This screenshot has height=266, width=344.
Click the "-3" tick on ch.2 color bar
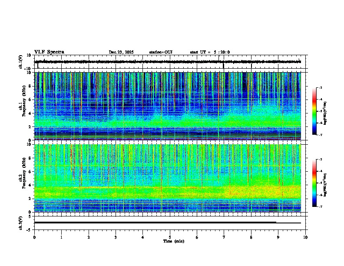point(321,160)
